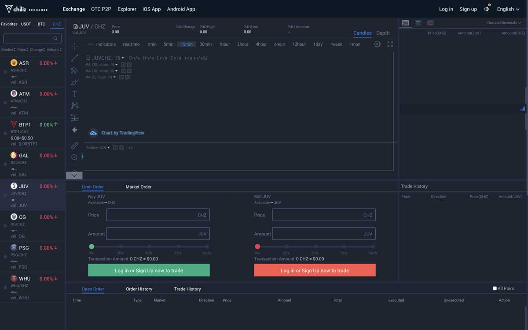This screenshot has width=528, height=330.
Task: Expand the MA (5, close, 0) options
Action: 115,77
